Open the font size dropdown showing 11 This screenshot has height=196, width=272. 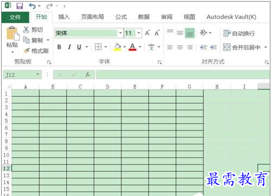pyautogui.click(x=138, y=33)
